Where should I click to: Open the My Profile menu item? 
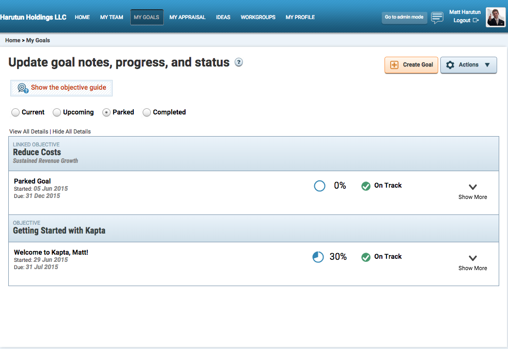point(300,17)
